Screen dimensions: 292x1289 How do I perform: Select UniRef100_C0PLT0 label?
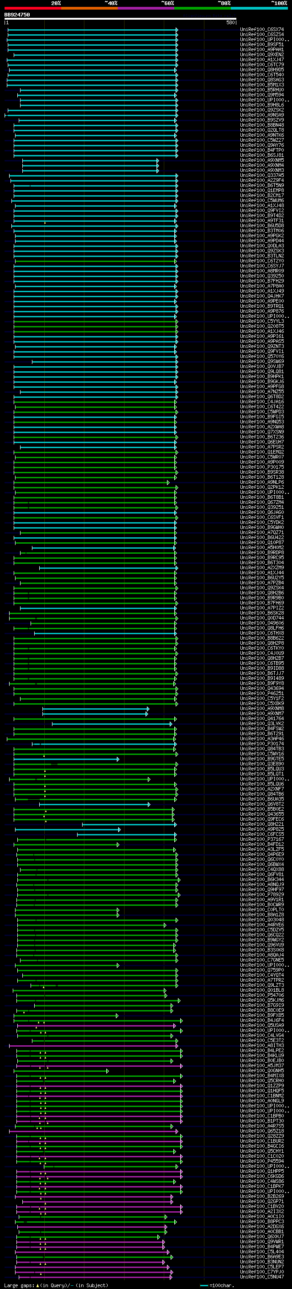click(x=262, y=909)
